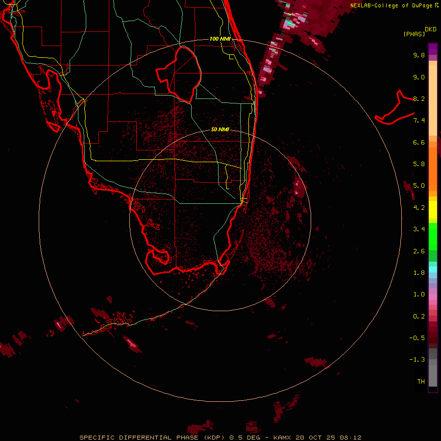The width and height of the screenshot is (441, 441).
Task: Select the 2.6 legend value
Action: click(419, 251)
